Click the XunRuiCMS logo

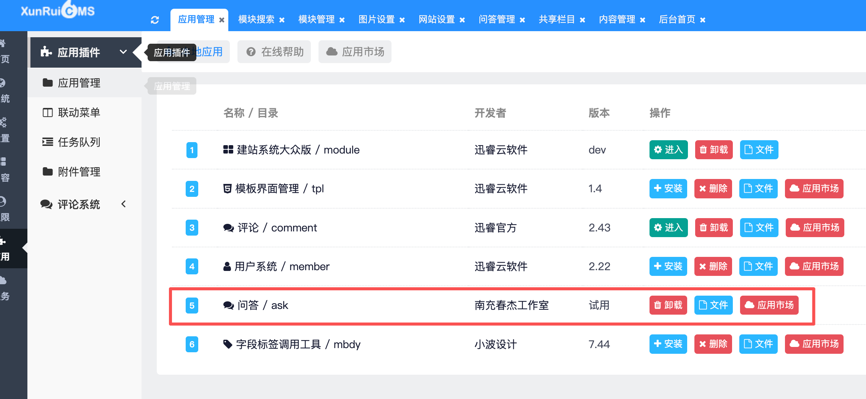coord(58,11)
